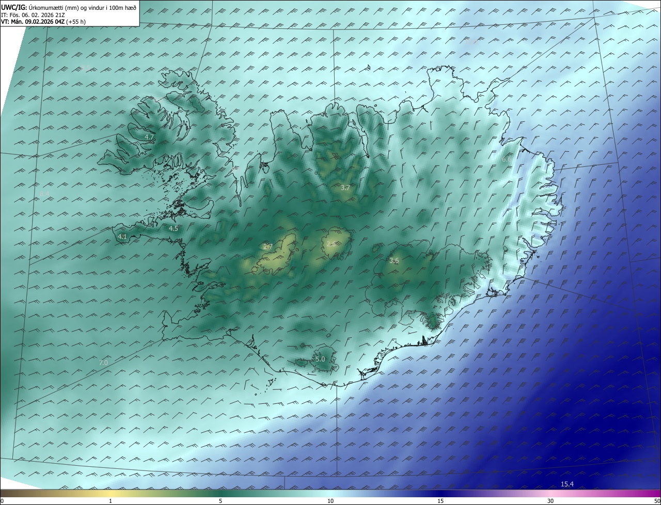Click the 3.7 value label in the north
Image resolution: width=661 pixels, height=505 pixels.
pos(345,188)
